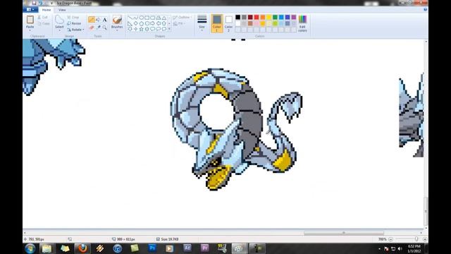Open Windows Start menu

point(30,248)
